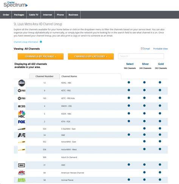Click the ActionMAX East logo
This screenshot has width=179, height=184.
click(22, 142)
